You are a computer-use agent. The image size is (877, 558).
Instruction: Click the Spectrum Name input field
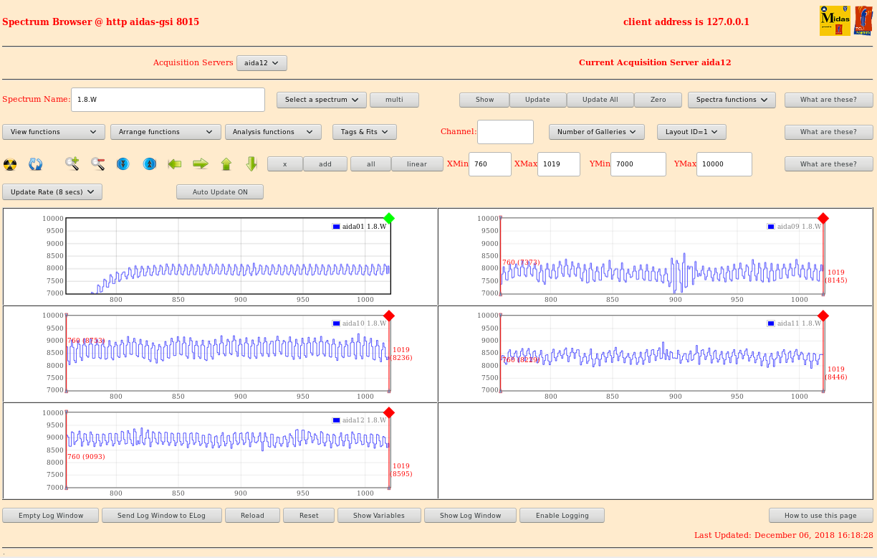pos(168,100)
